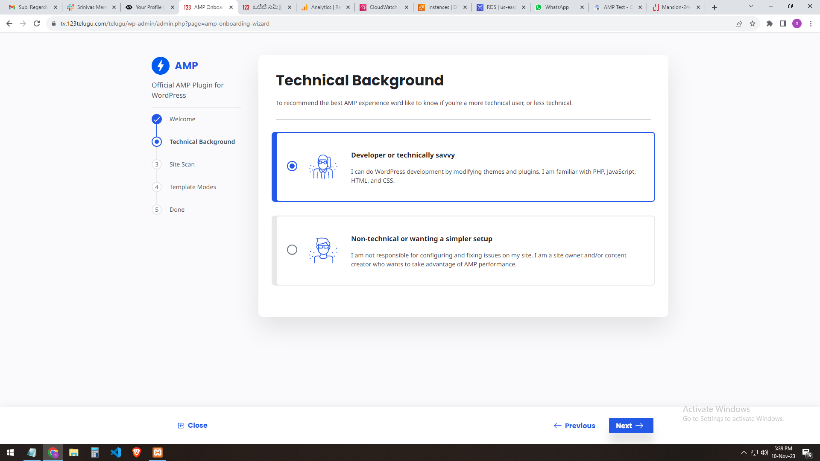This screenshot has height=461, width=820.
Task: Close the WhatsApp tab
Action: click(x=582, y=7)
